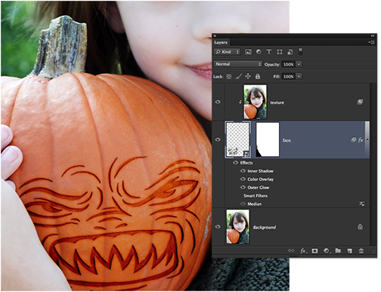Hide the Inner Shadow effect

pos(243,171)
